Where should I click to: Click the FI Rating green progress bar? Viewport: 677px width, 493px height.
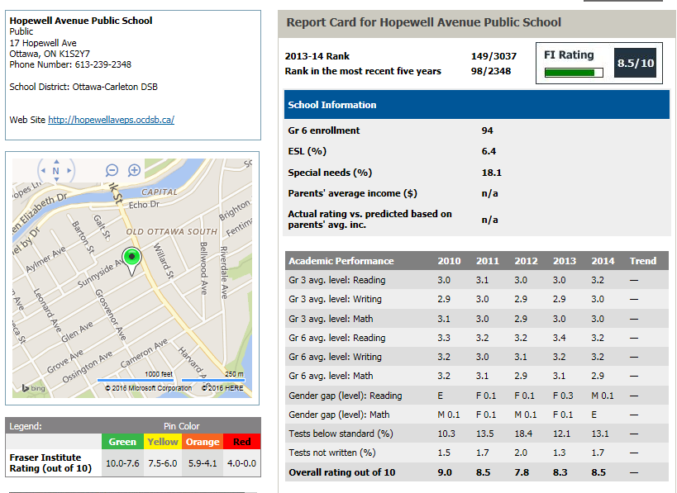[573, 73]
